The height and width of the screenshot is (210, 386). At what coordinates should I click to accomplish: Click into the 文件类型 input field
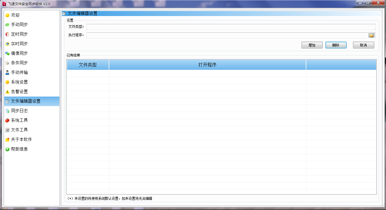(231, 27)
